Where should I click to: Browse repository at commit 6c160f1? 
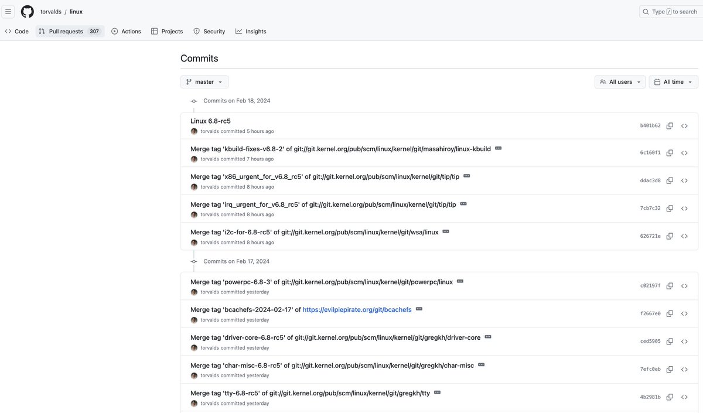tap(684, 153)
